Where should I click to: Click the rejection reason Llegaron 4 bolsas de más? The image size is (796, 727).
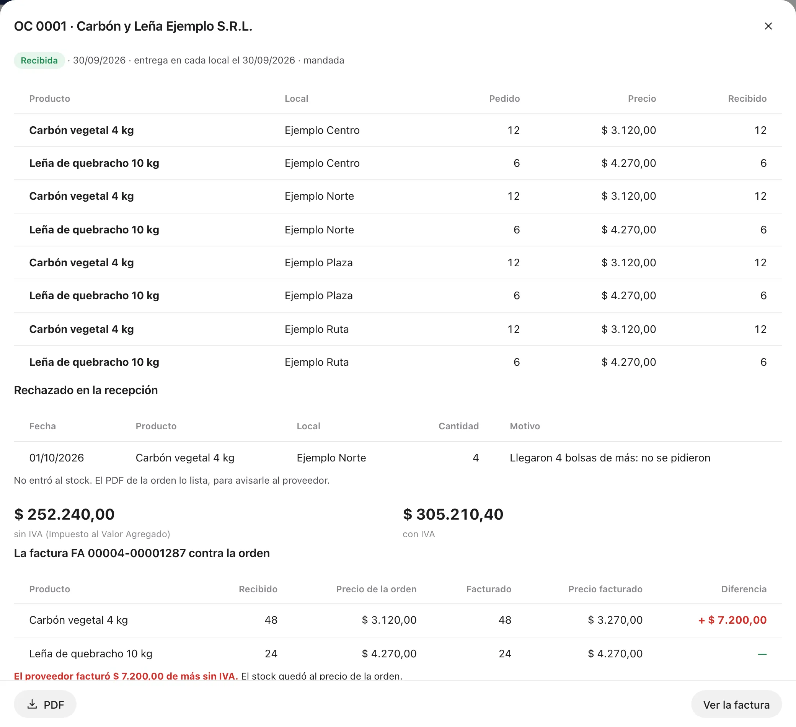[x=610, y=458]
